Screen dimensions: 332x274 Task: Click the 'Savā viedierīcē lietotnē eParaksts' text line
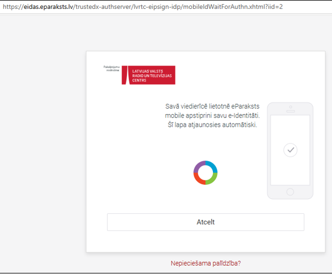pos(212,106)
